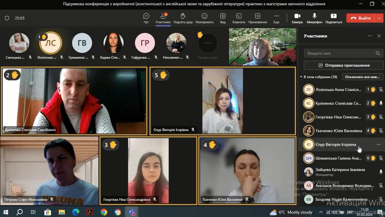
Task: Click Увидеть всех overflow button
Action: click(208, 43)
